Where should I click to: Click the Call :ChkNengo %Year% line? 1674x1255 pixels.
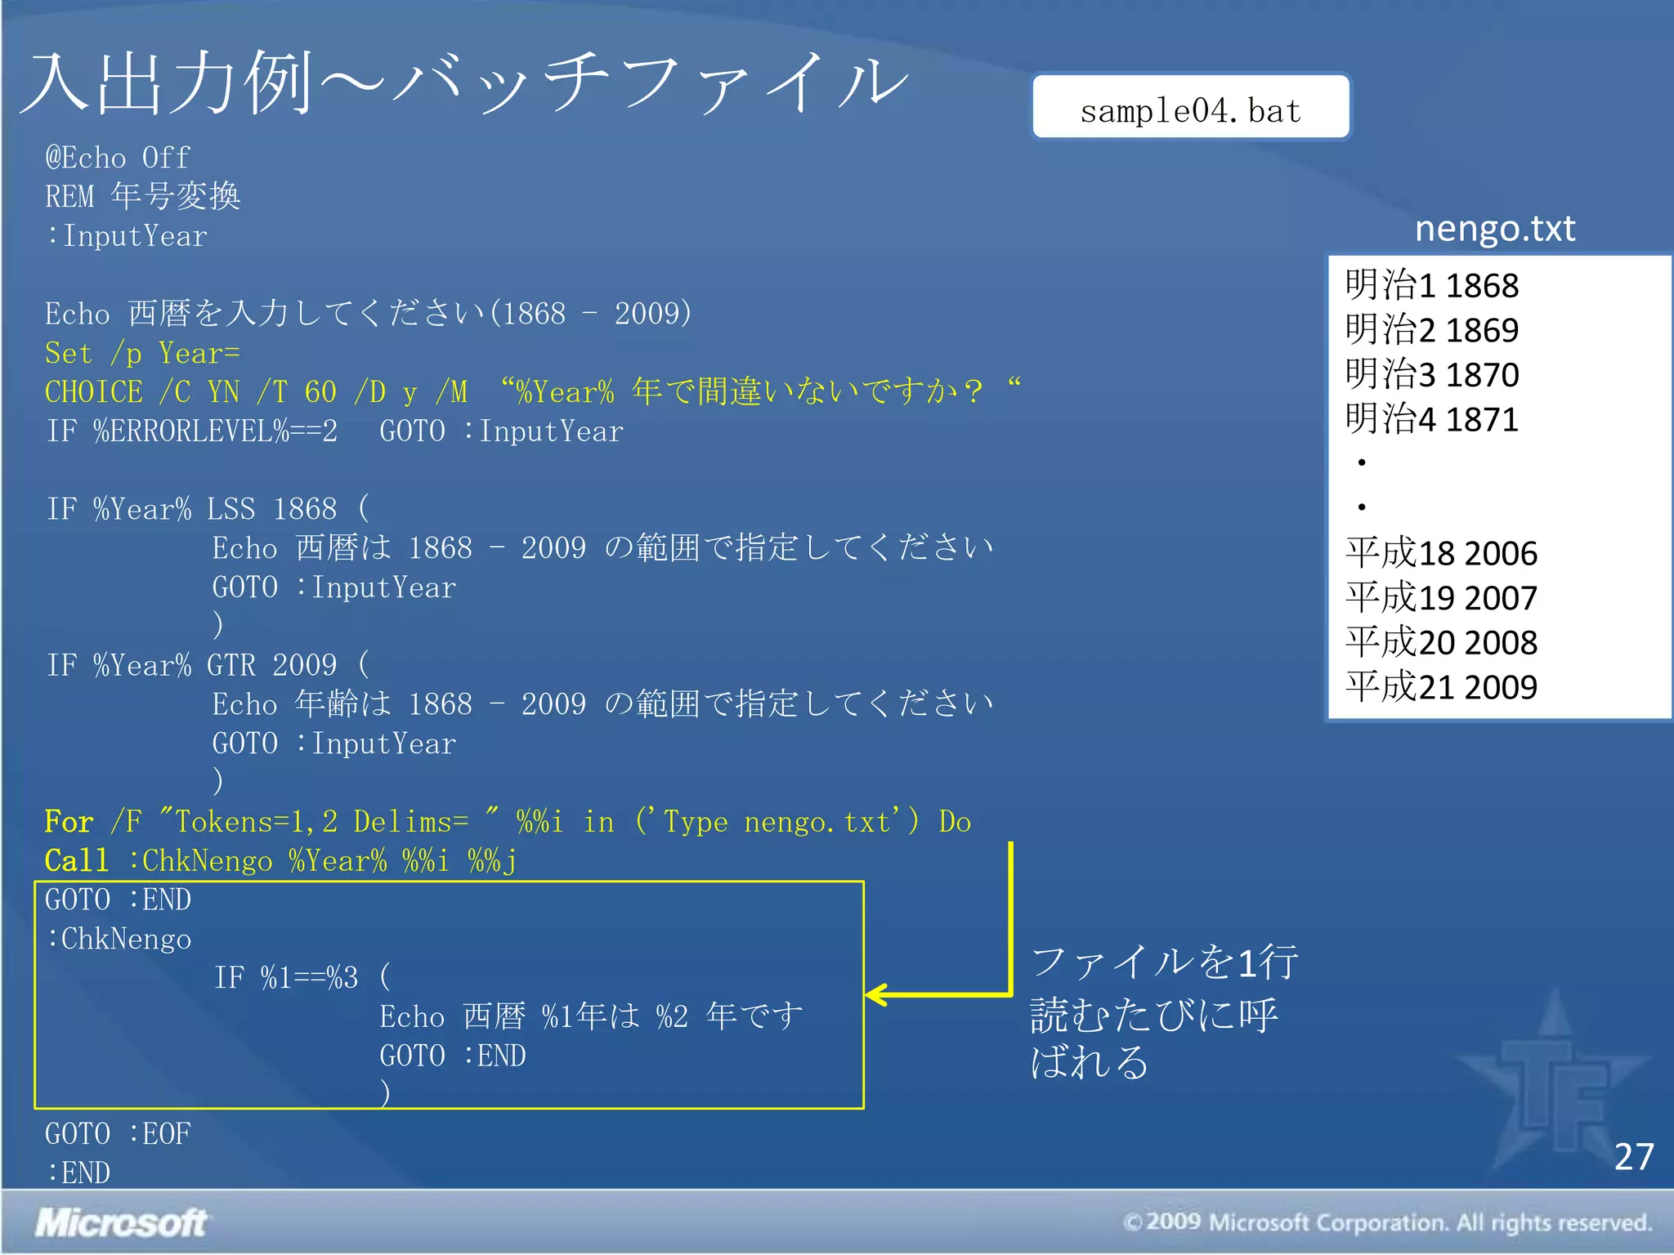point(280,860)
